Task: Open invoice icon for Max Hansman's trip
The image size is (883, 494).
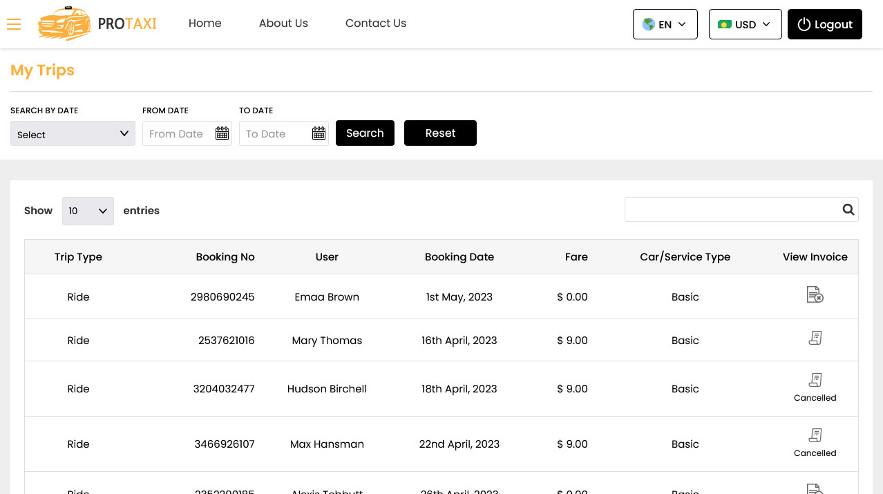Action: (815, 435)
